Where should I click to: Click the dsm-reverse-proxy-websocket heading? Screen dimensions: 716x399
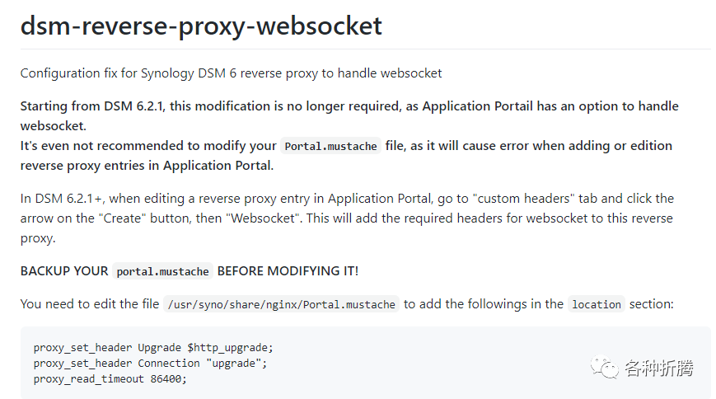(x=201, y=26)
